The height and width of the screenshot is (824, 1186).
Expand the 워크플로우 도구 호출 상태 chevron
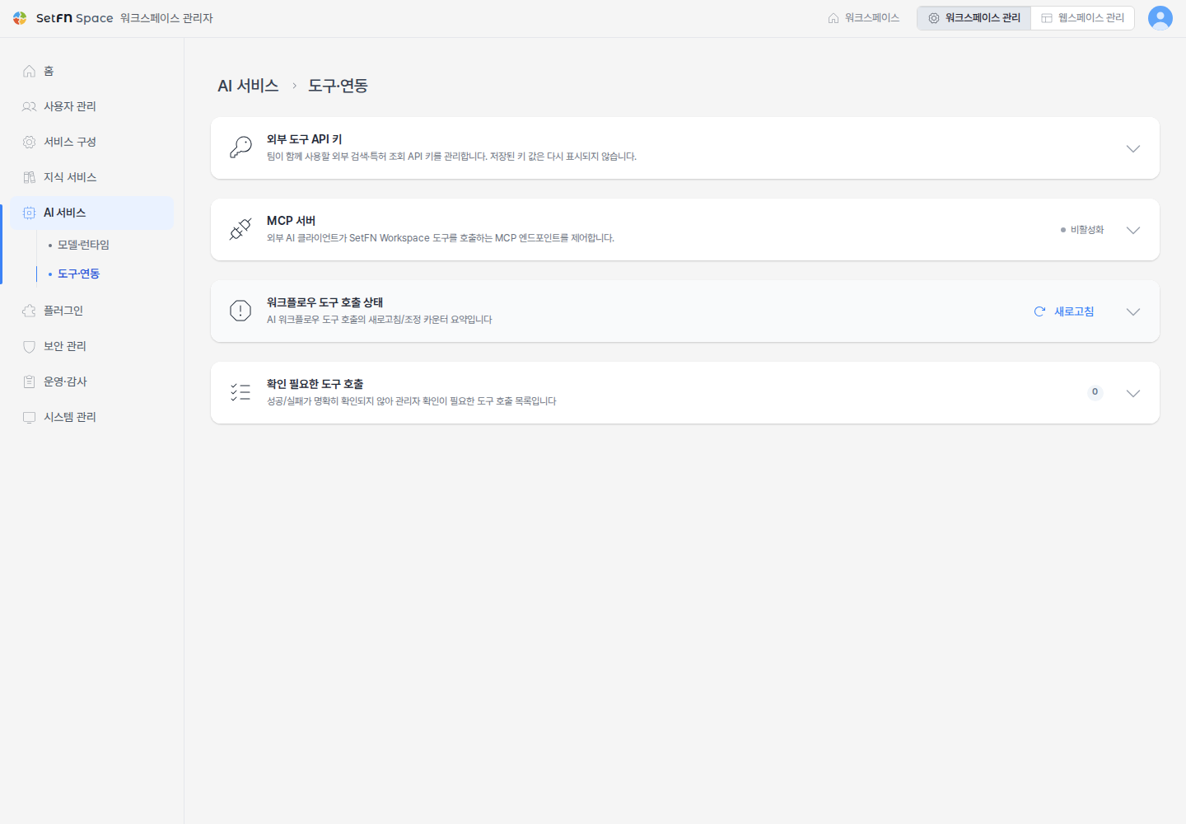point(1133,311)
